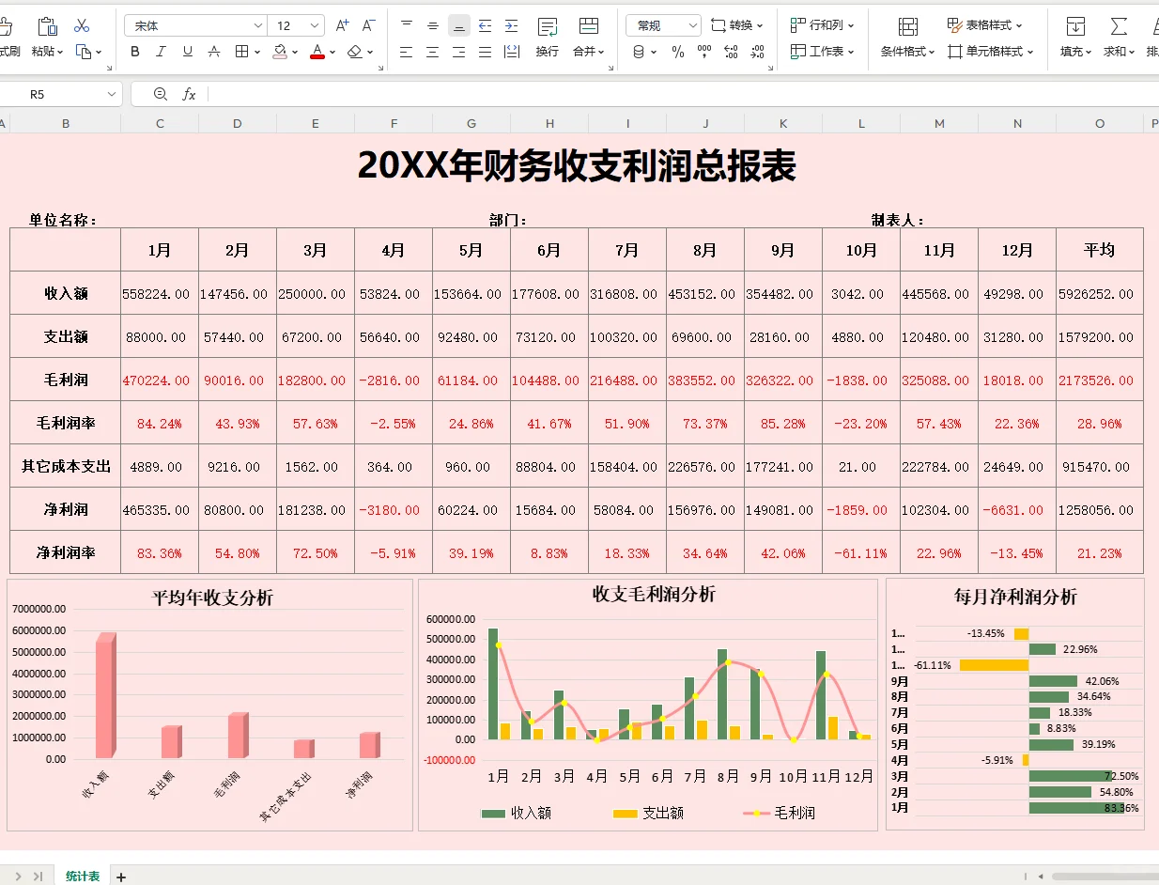
Task: Select the 平均年收支分析 chart
Action: click(x=209, y=705)
